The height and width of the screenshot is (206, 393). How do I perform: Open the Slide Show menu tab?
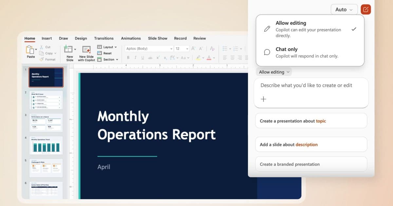(x=158, y=38)
